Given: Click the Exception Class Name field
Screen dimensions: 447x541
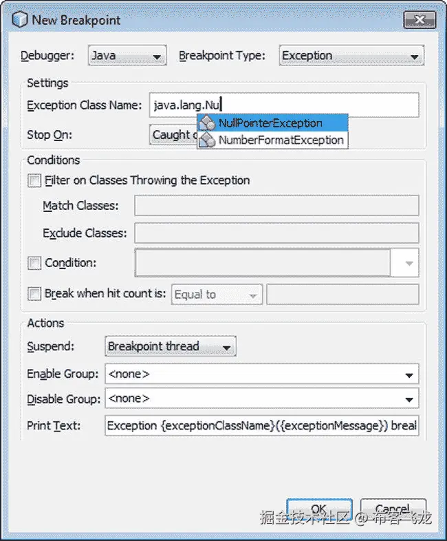Looking at the screenshot, I should [x=284, y=105].
